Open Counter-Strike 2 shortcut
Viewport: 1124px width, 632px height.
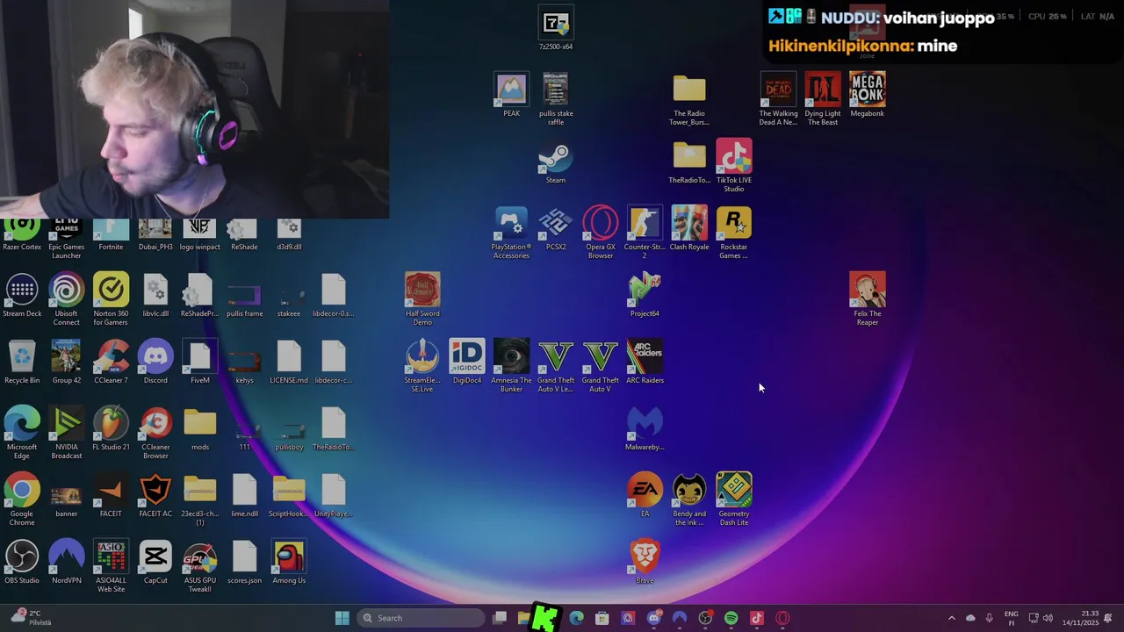(645, 232)
